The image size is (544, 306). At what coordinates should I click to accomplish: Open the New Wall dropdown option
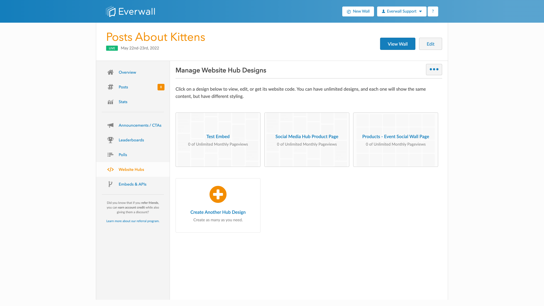pyautogui.click(x=358, y=11)
